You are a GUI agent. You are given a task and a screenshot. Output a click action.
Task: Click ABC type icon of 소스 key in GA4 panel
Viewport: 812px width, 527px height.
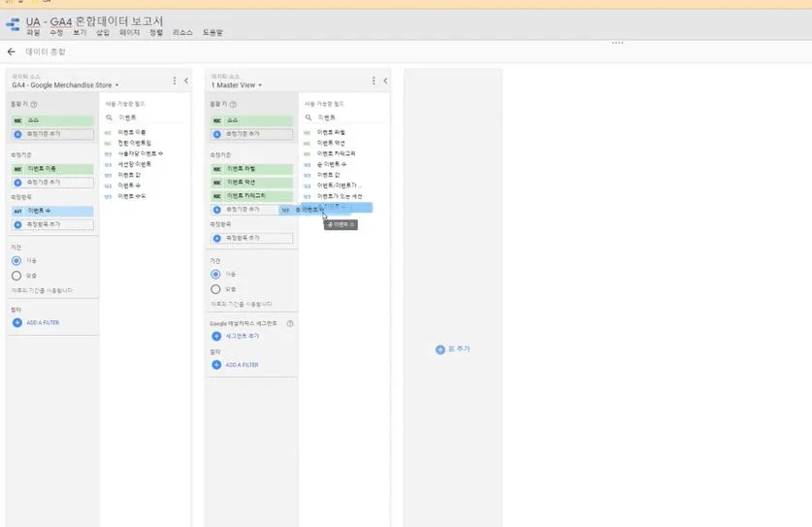tap(18, 120)
